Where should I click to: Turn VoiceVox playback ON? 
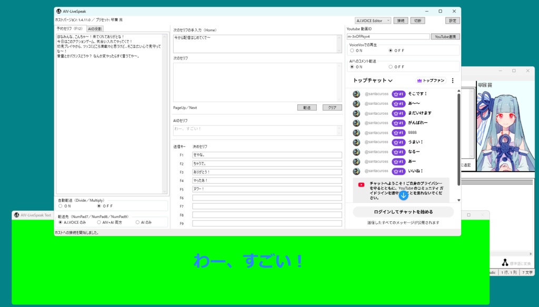[352, 51]
